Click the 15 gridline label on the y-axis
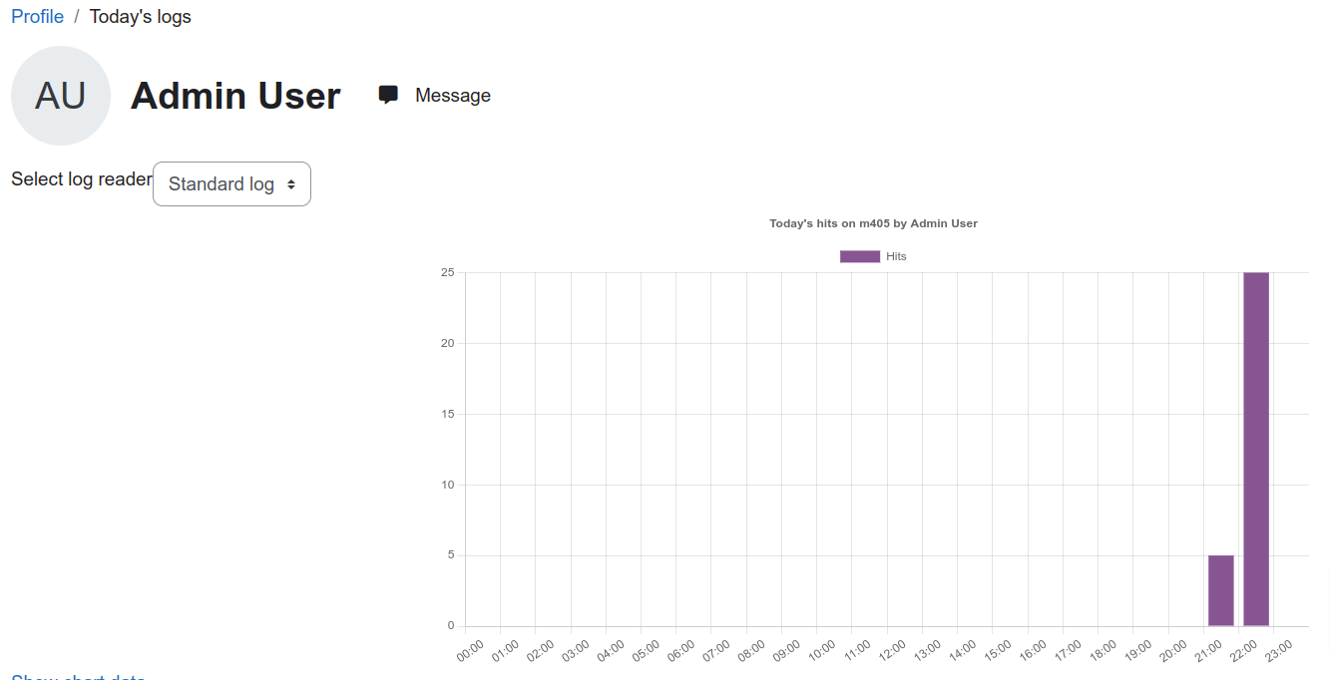The height and width of the screenshot is (680, 1330). [x=448, y=414]
